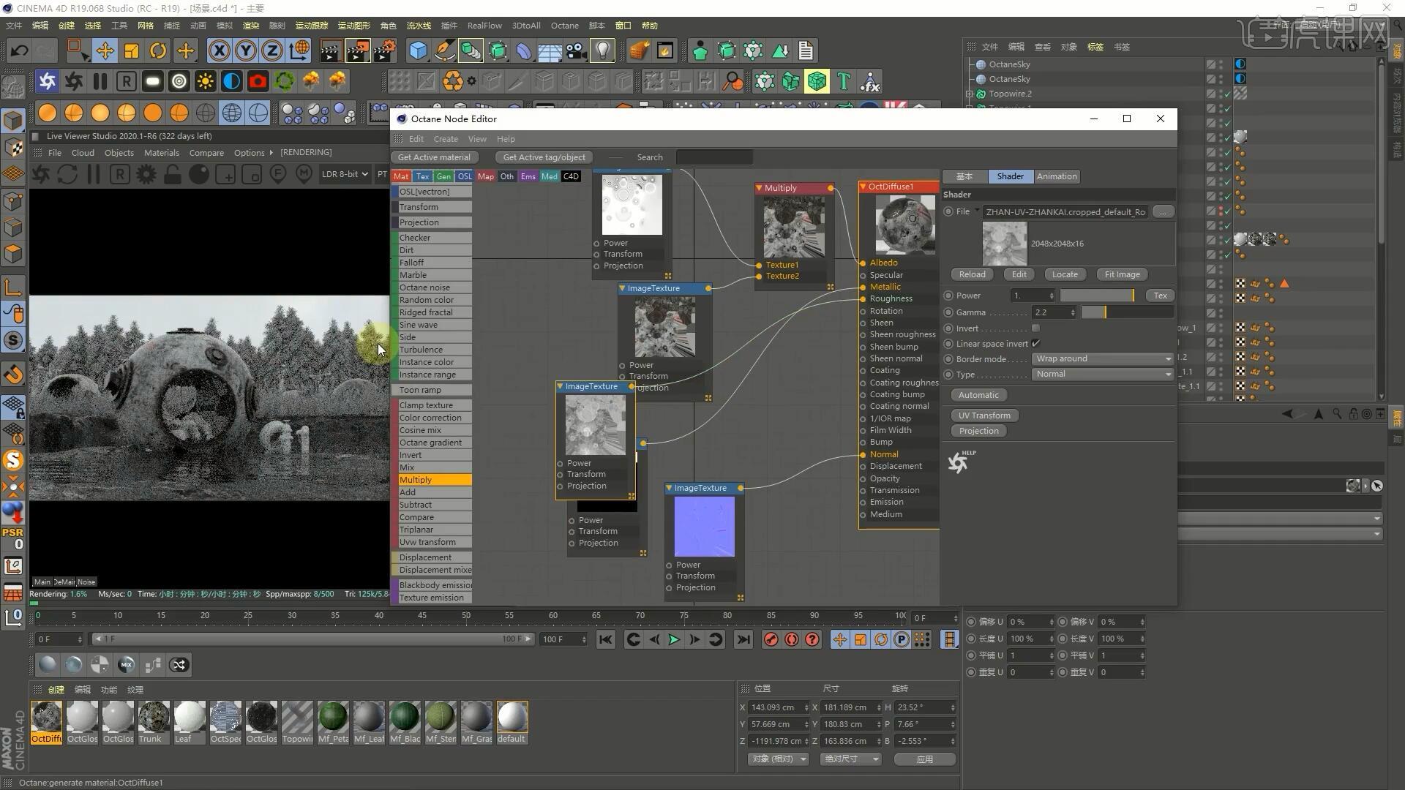Play animation forward
Viewport: 1405px width, 790px height.
pyautogui.click(x=674, y=639)
